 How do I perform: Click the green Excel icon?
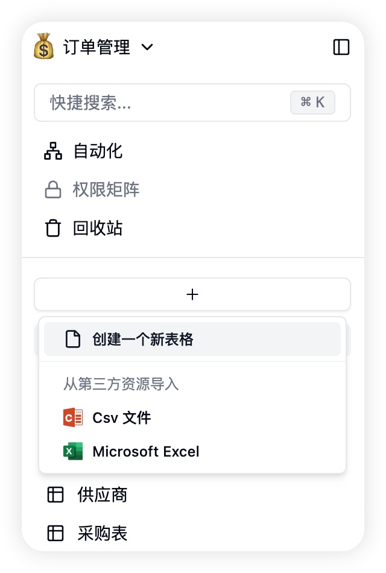click(73, 451)
